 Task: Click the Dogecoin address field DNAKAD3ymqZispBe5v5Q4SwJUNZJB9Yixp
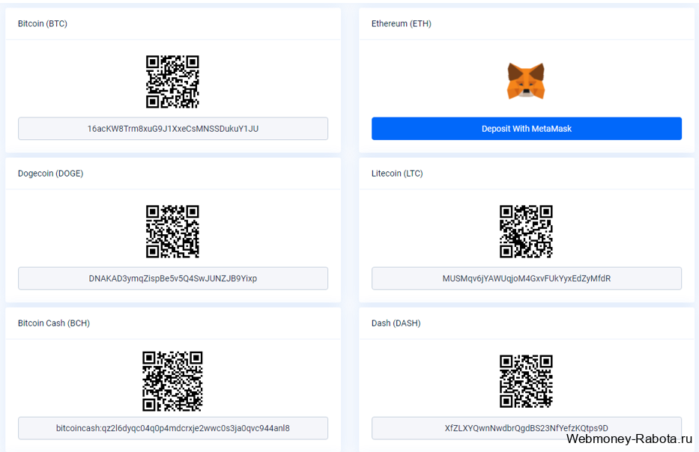pyautogui.click(x=173, y=278)
